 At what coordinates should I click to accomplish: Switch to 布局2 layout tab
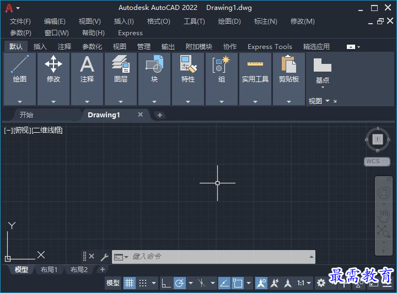click(x=79, y=270)
